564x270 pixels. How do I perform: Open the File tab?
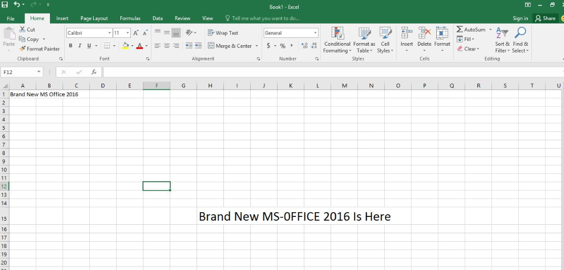(11, 18)
